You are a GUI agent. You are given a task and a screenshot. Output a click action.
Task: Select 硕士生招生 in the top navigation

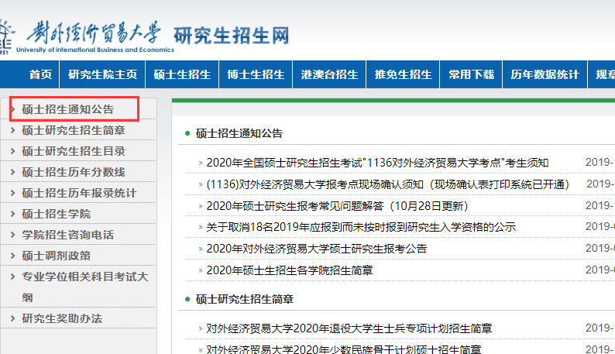pyautogui.click(x=182, y=74)
